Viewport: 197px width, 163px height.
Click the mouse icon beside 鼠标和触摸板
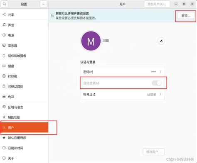4,56
